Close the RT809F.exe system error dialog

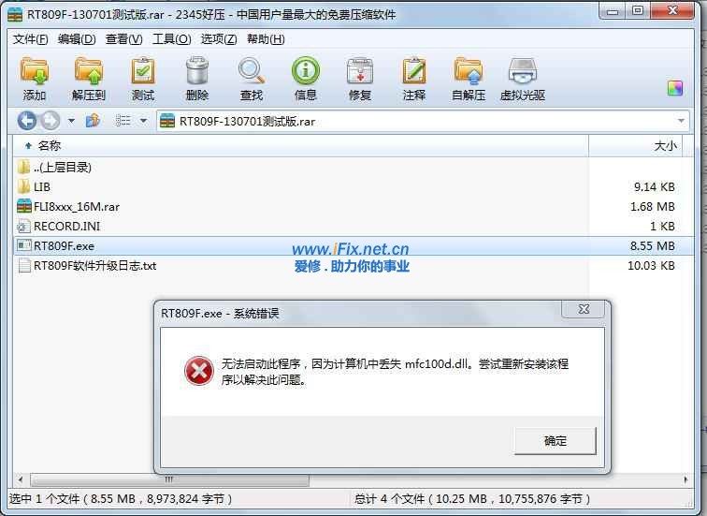pos(584,309)
